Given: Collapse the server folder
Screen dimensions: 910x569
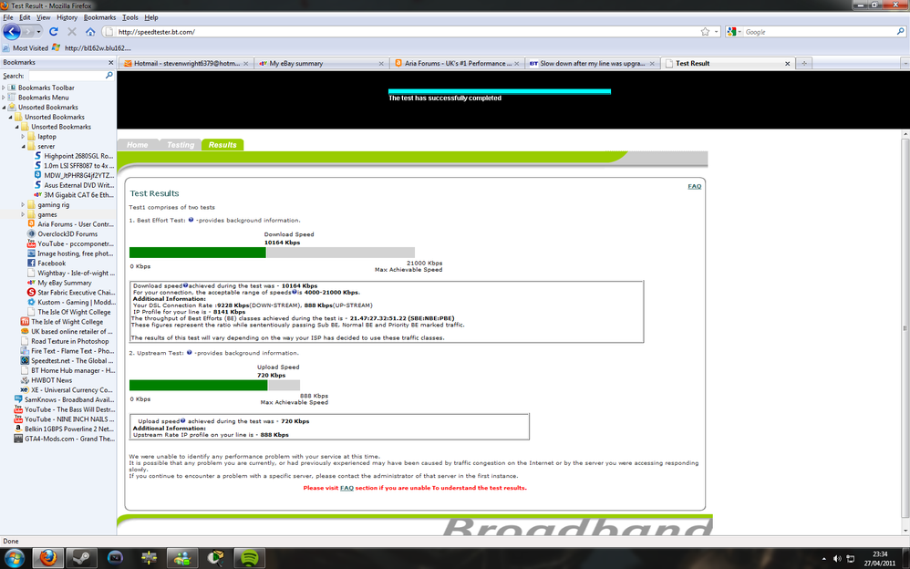Looking at the screenshot, I should (x=23, y=146).
